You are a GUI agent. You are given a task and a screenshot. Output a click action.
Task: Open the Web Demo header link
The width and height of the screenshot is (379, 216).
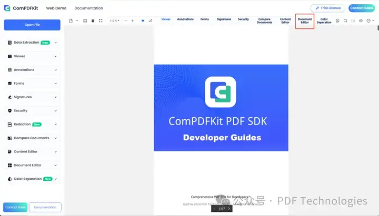(x=56, y=8)
